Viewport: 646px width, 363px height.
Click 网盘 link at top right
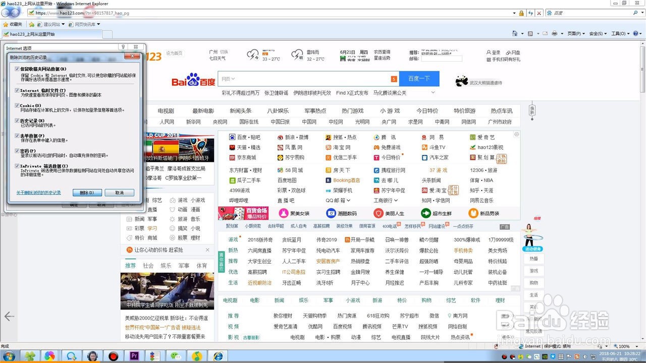point(513,52)
